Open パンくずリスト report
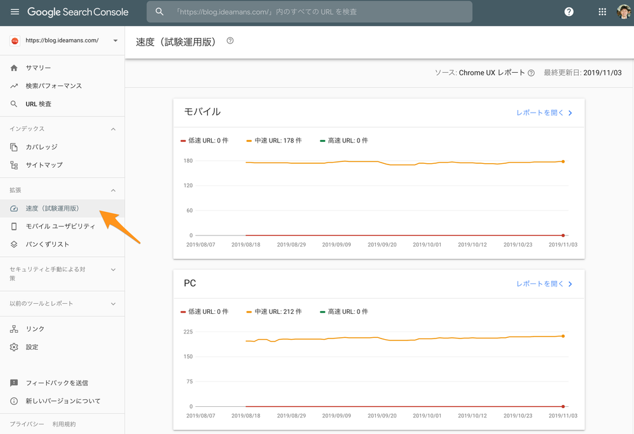Viewport: 634px width, 434px height. [48, 244]
